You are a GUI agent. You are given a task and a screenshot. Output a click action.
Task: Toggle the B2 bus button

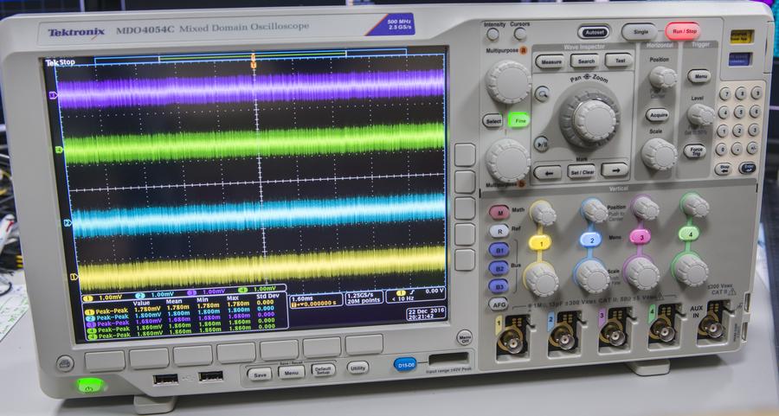[x=499, y=268]
